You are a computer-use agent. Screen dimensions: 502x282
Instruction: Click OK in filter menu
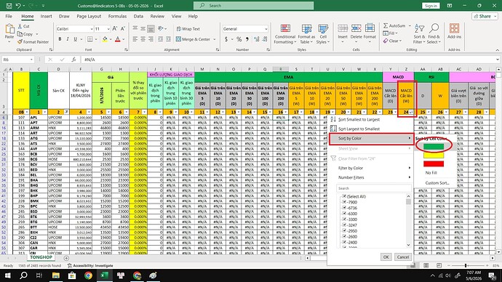coord(386,257)
